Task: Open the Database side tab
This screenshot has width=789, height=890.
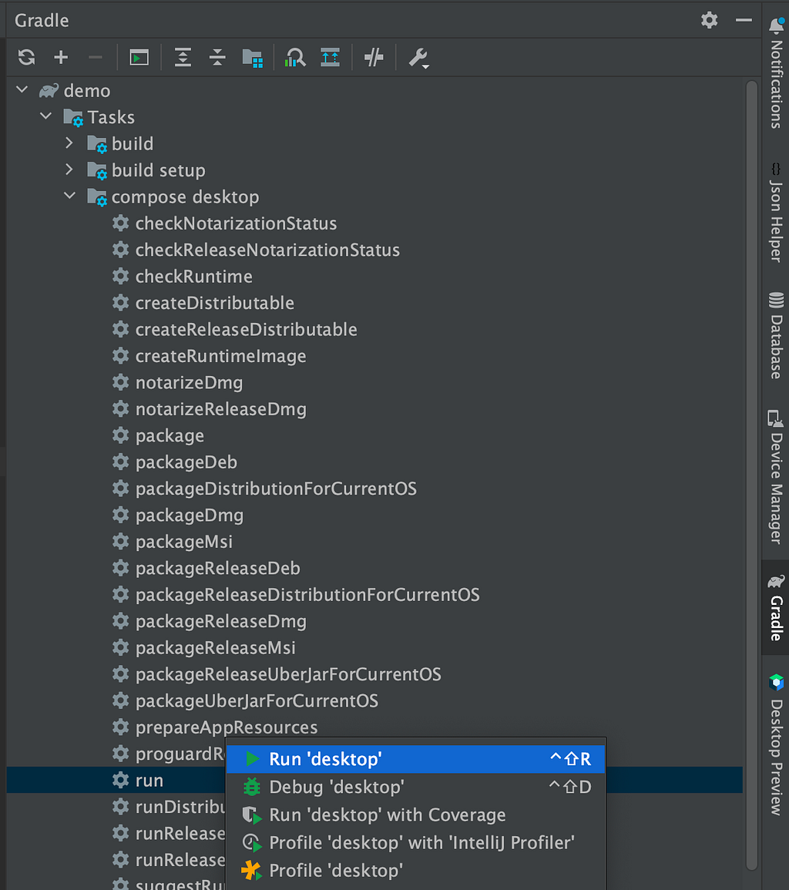Action: (x=776, y=335)
